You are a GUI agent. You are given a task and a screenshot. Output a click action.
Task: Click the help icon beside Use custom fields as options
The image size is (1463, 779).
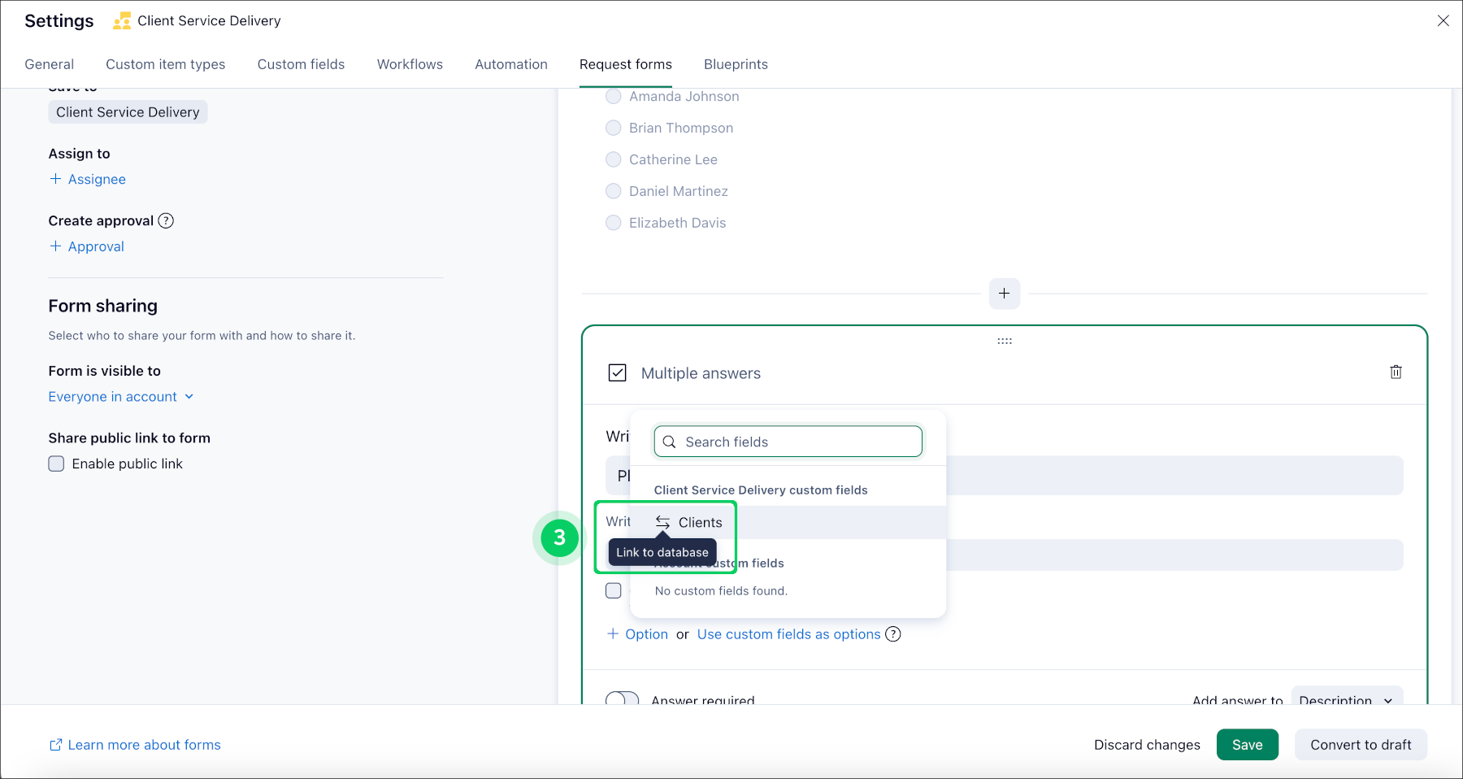pos(892,634)
